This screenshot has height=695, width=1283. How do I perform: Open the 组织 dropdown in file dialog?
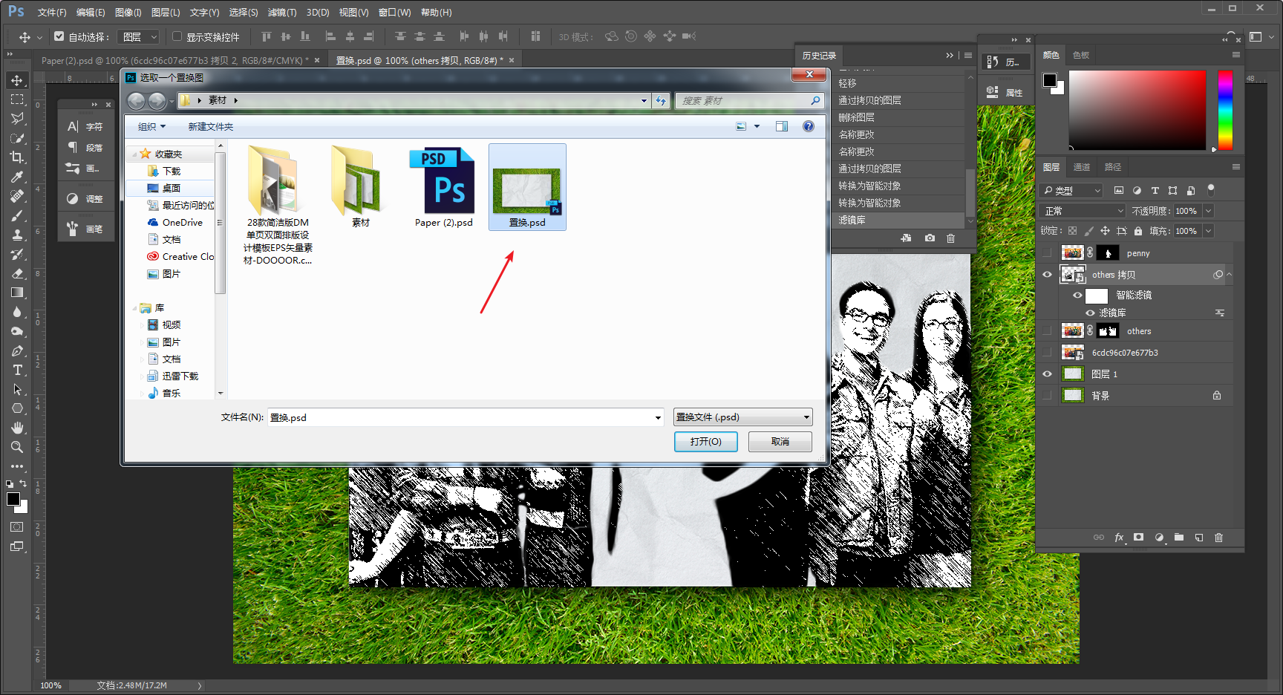point(151,127)
